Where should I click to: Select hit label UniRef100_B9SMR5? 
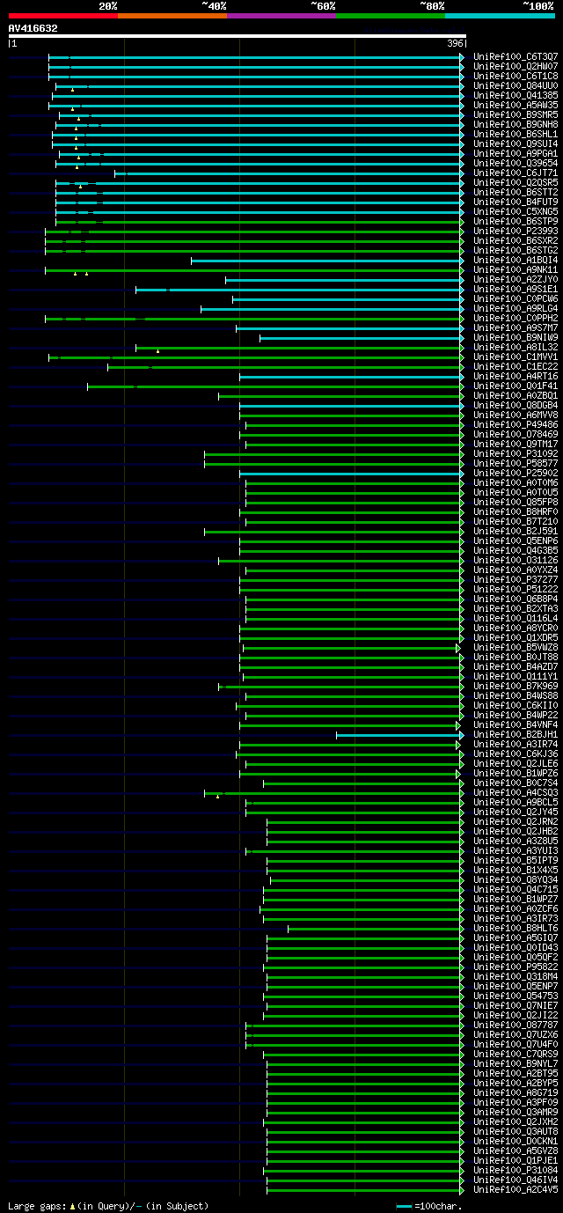click(515, 114)
